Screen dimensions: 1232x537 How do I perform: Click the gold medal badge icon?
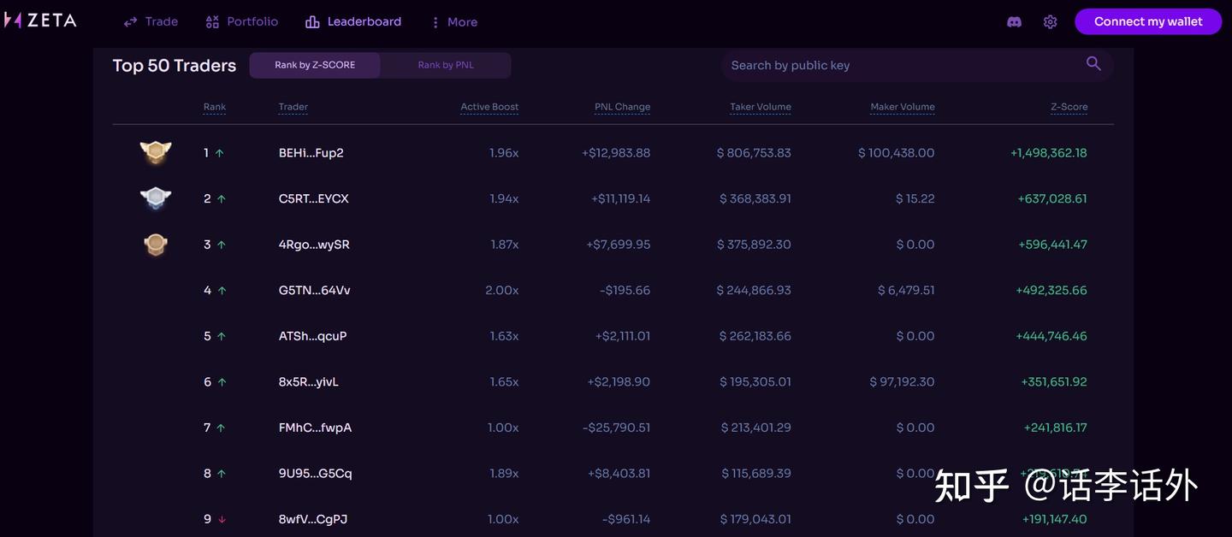156,152
